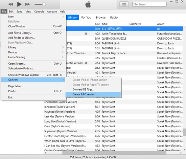Select Convert ID3 Tags
Screen dimensions: 186x159
tap(93, 89)
